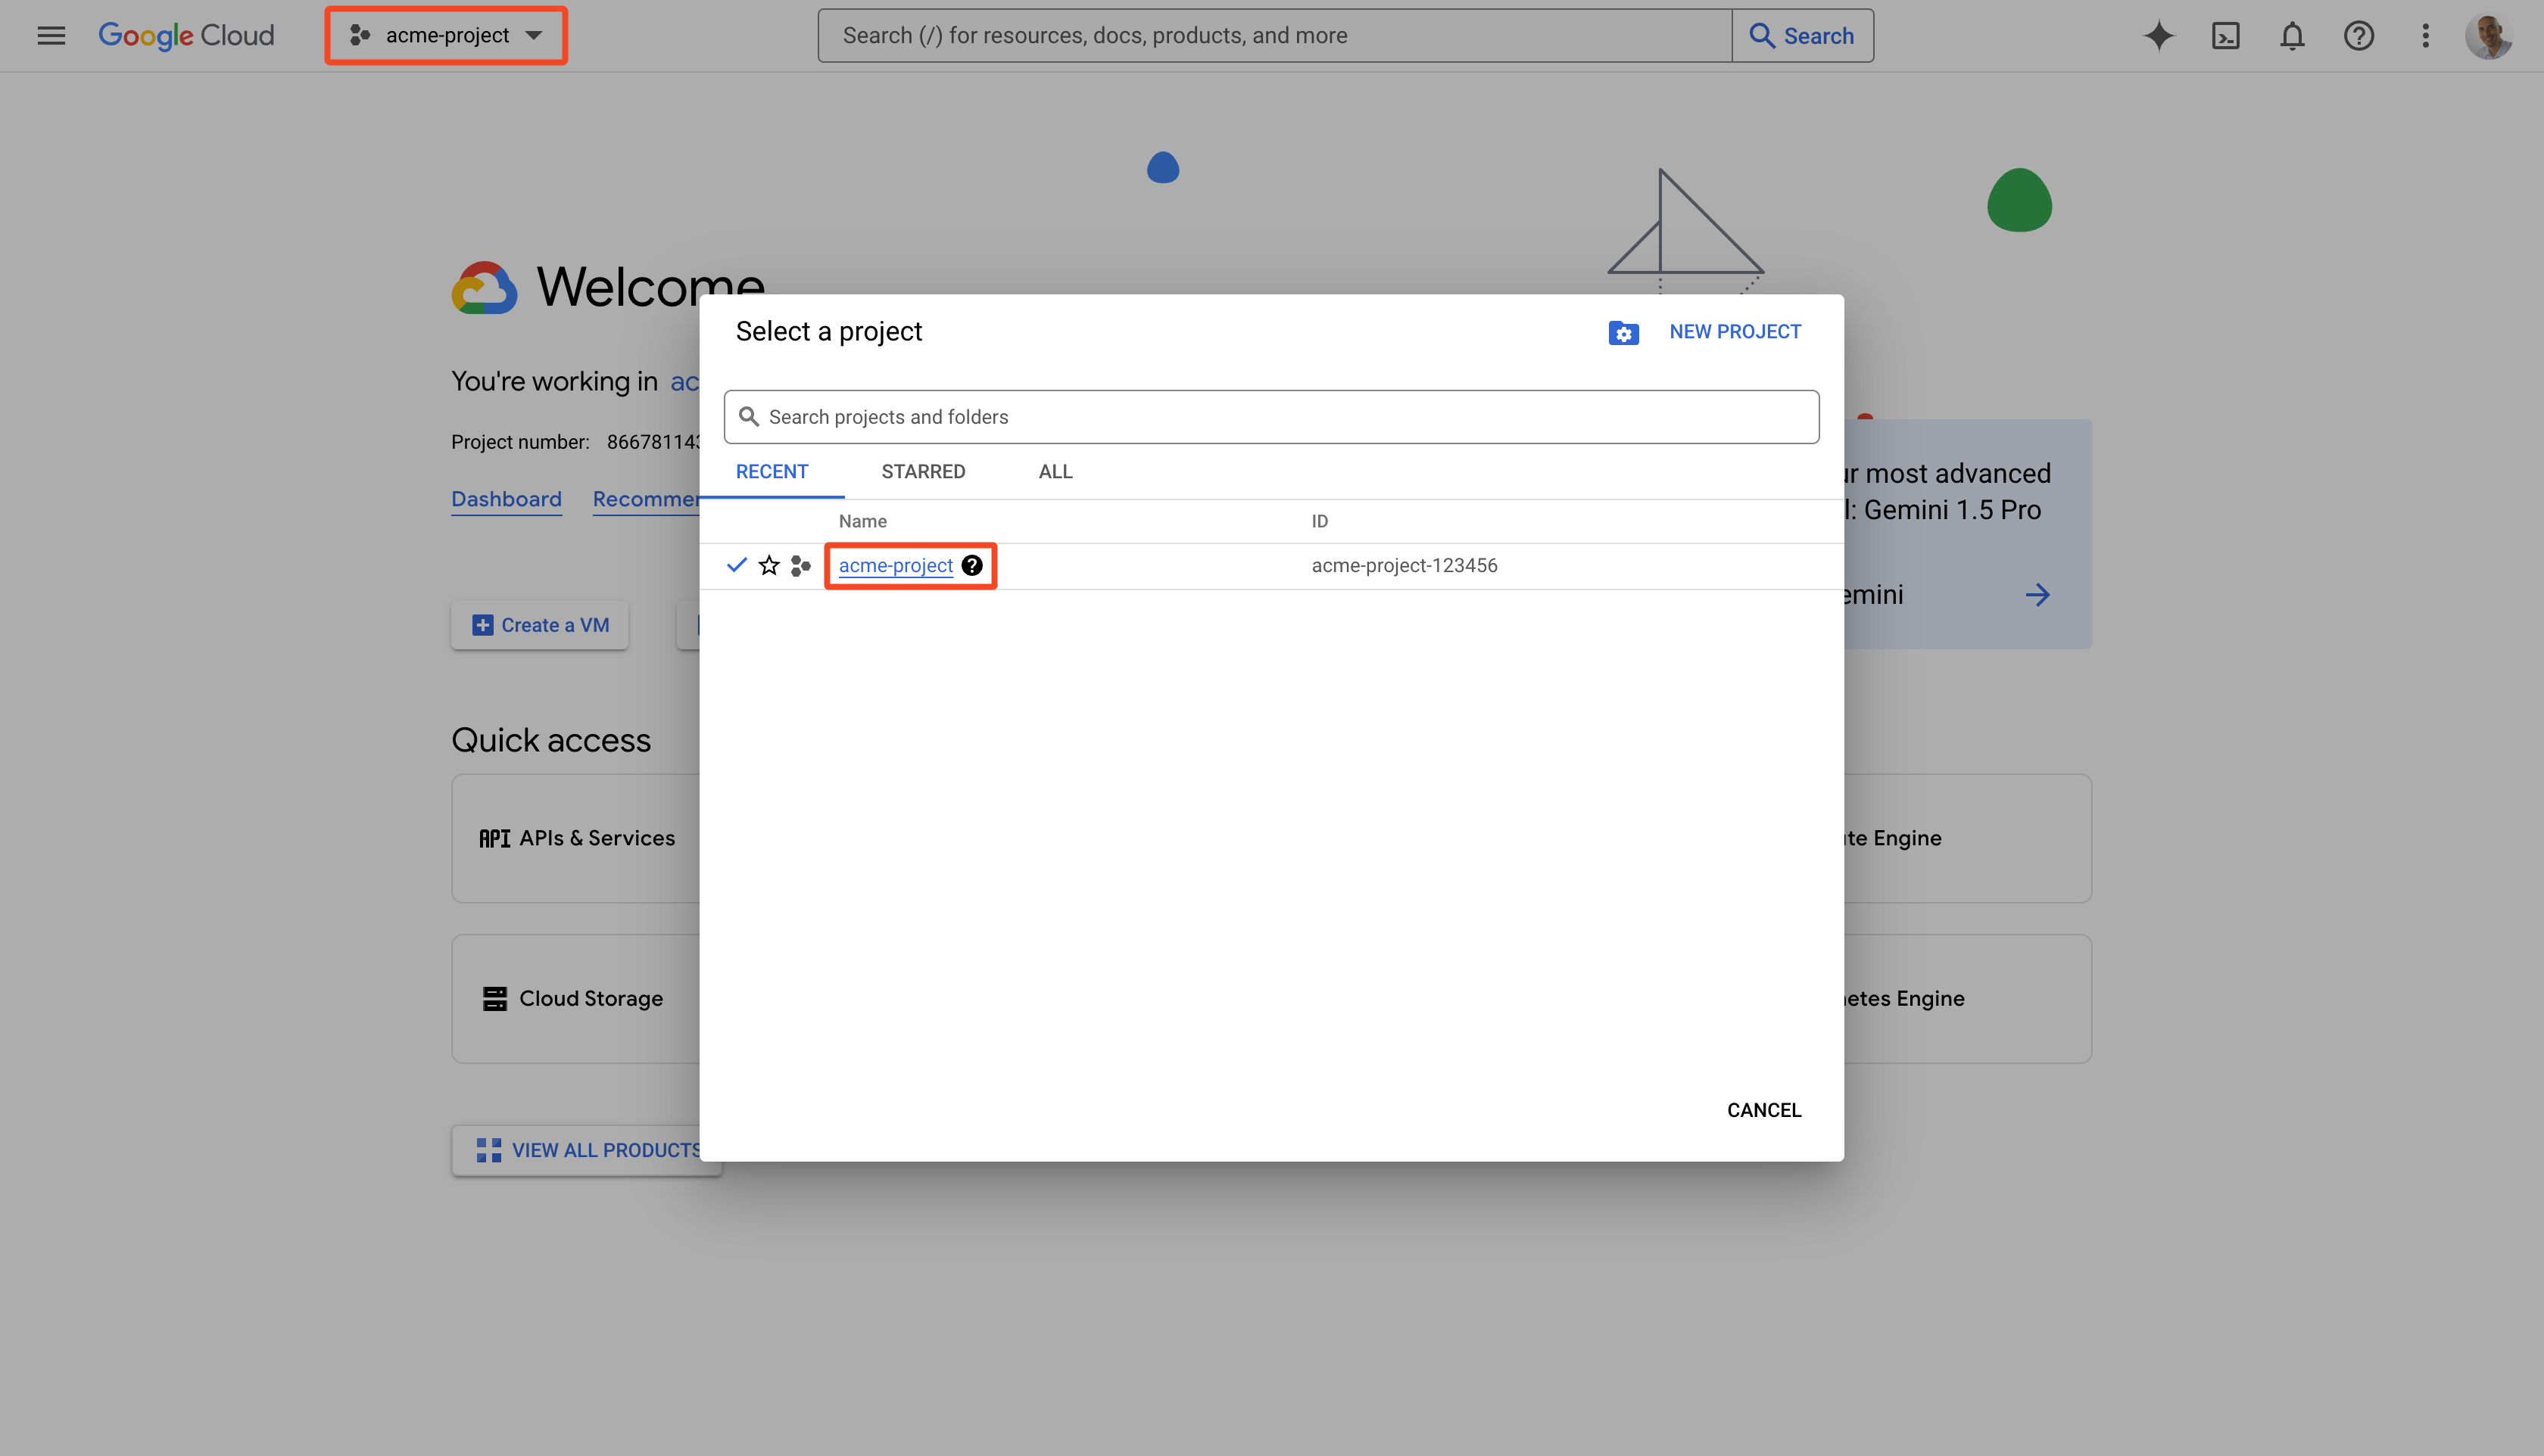The image size is (2544, 1456).
Task: Open the user account avatar
Action: click(x=2488, y=36)
